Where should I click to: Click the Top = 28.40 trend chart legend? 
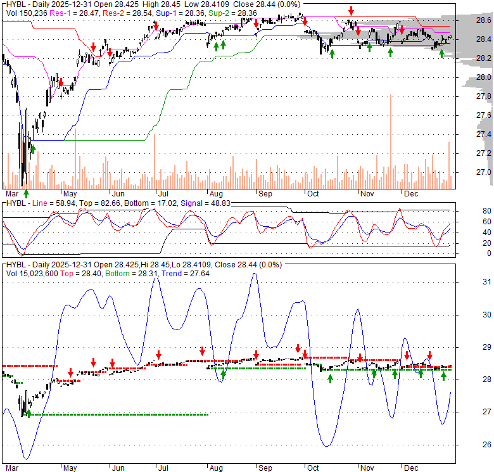pyautogui.click(x=81, y=274)
